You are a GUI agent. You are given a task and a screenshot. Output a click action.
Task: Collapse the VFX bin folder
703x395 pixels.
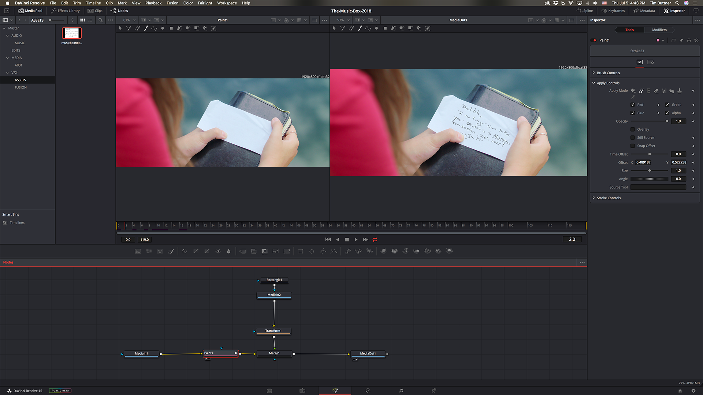click(7, 72)
